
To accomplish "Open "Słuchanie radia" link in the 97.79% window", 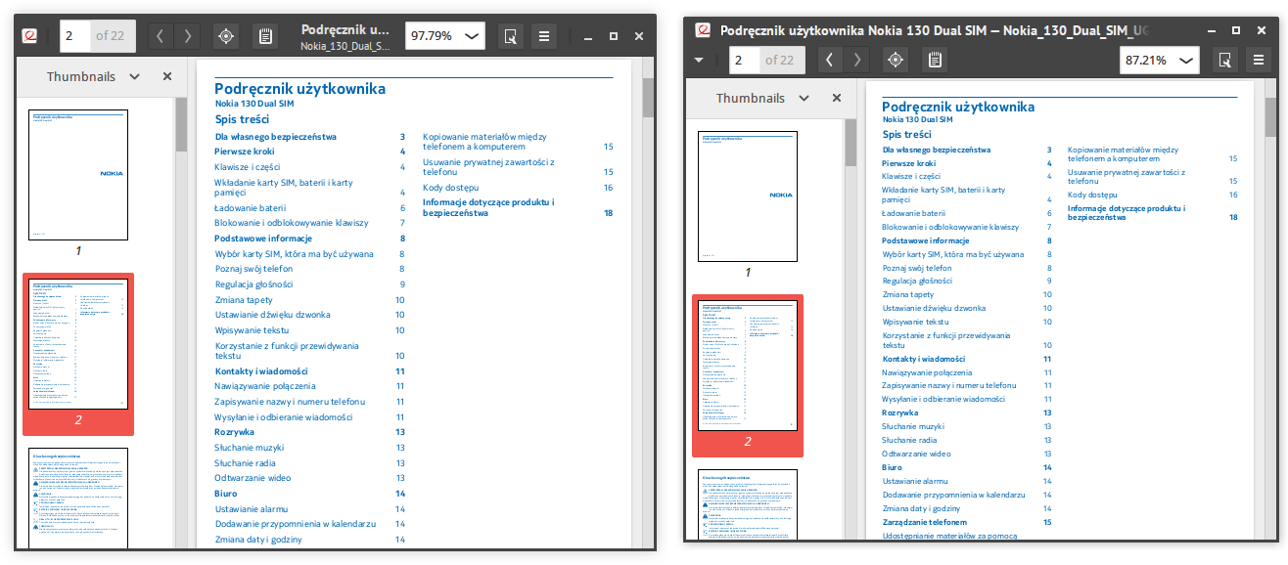I will [246, 463].
